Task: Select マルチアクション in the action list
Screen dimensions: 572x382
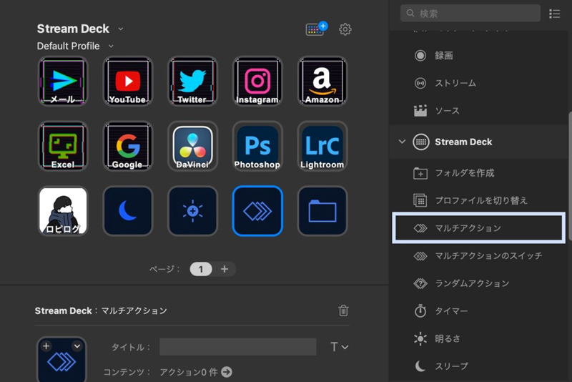Action: pyautogui.click(x=478, y=228)
